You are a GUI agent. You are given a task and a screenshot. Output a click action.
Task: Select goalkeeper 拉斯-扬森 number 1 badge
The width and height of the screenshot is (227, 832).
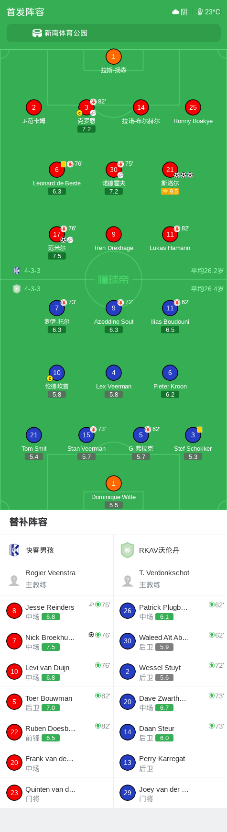click(x=113, y=57)
